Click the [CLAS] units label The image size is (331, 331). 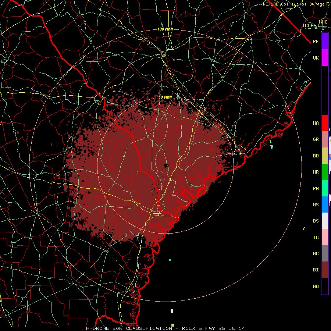311,25
